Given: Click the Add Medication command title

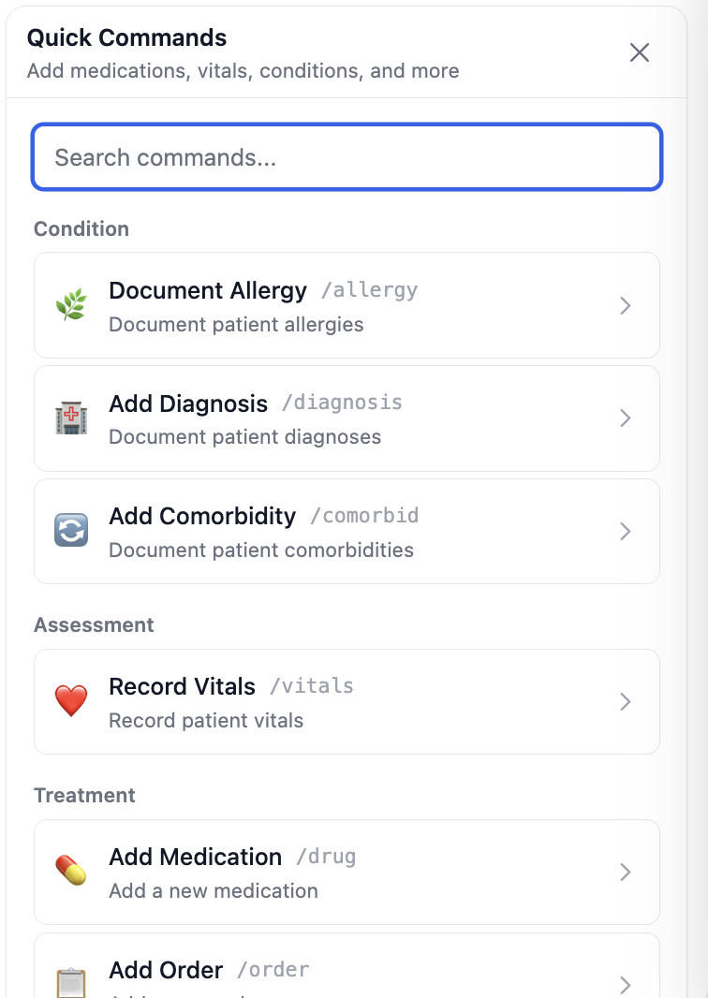Looking at the screenshot, I should (x=195, y=857).
